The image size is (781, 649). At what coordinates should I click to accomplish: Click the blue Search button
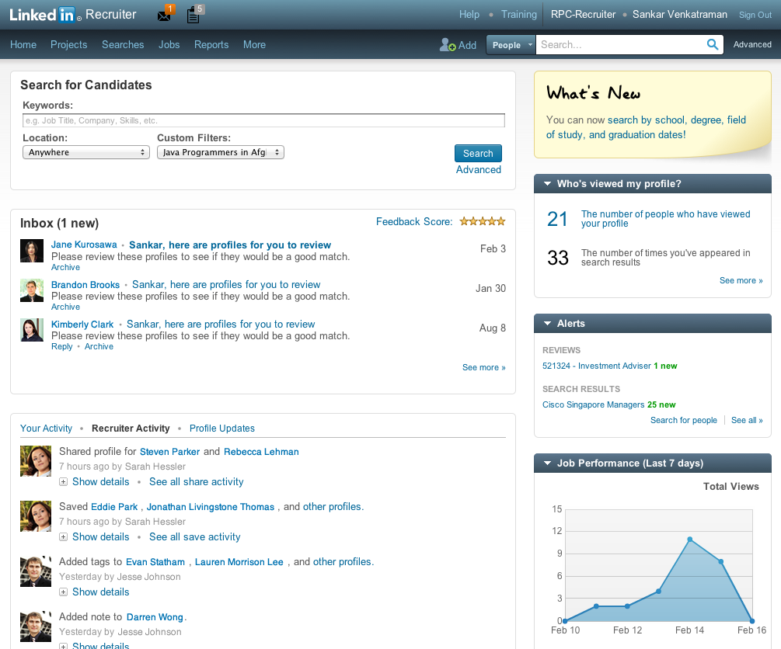pos(477,153)
